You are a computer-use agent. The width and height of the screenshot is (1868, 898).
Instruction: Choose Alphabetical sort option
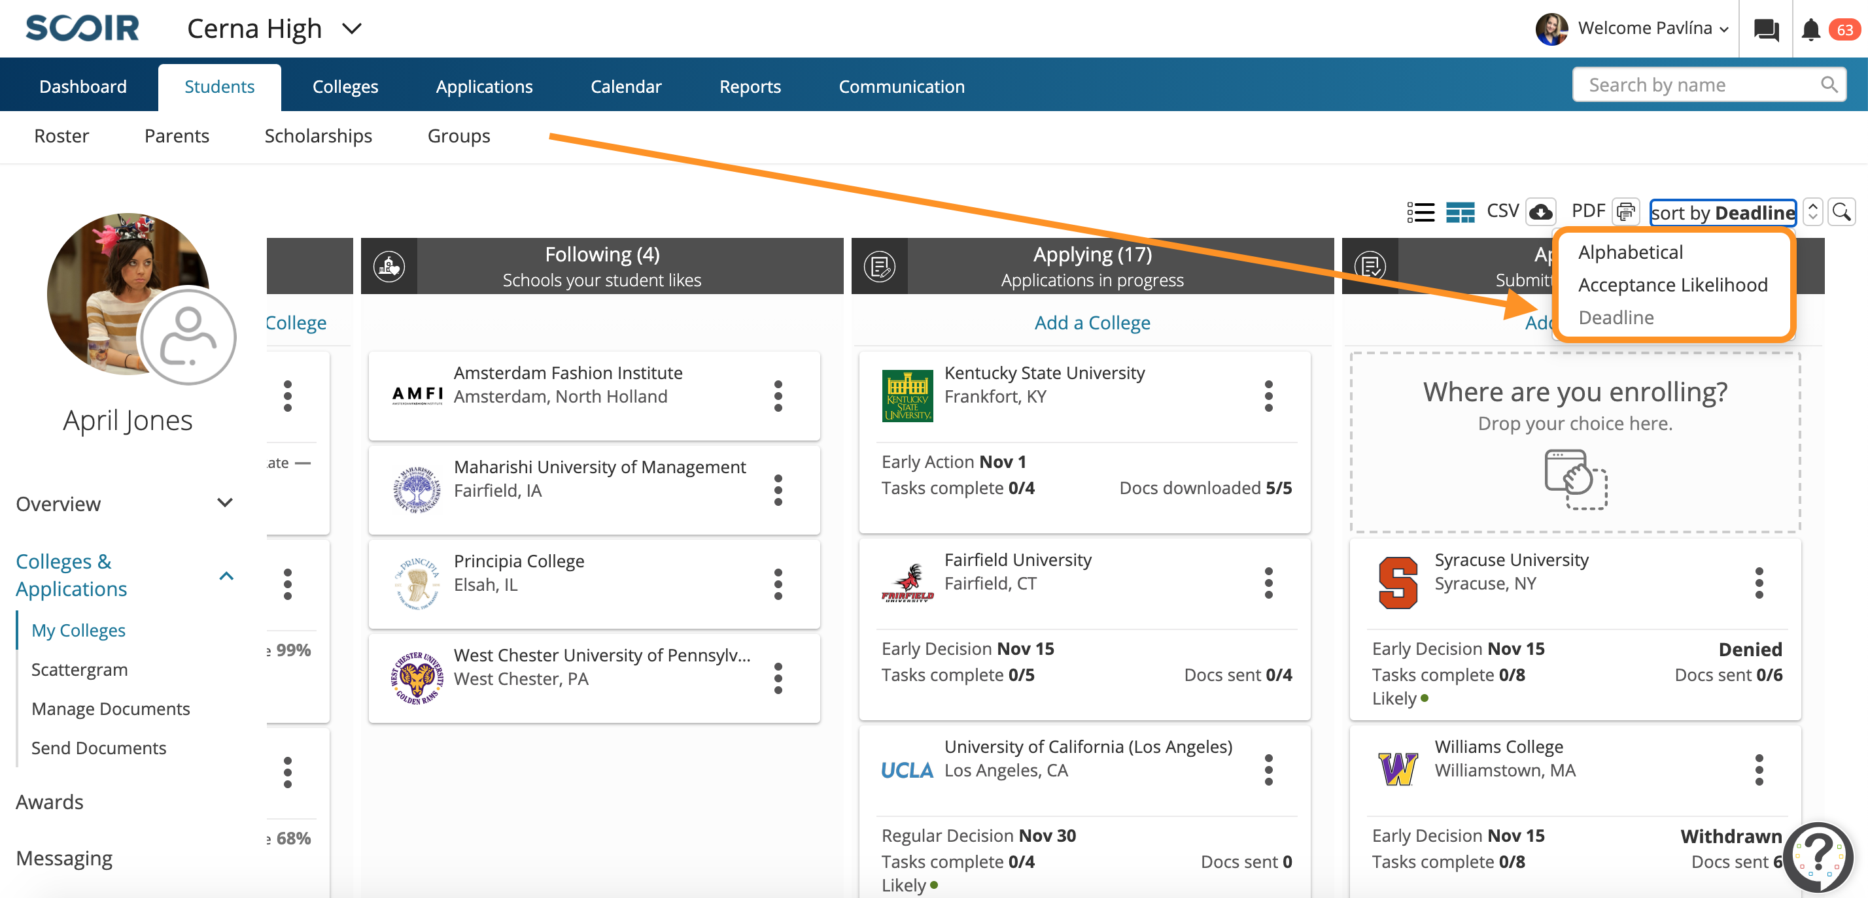pyautogui.click(x=1630, y=252)
